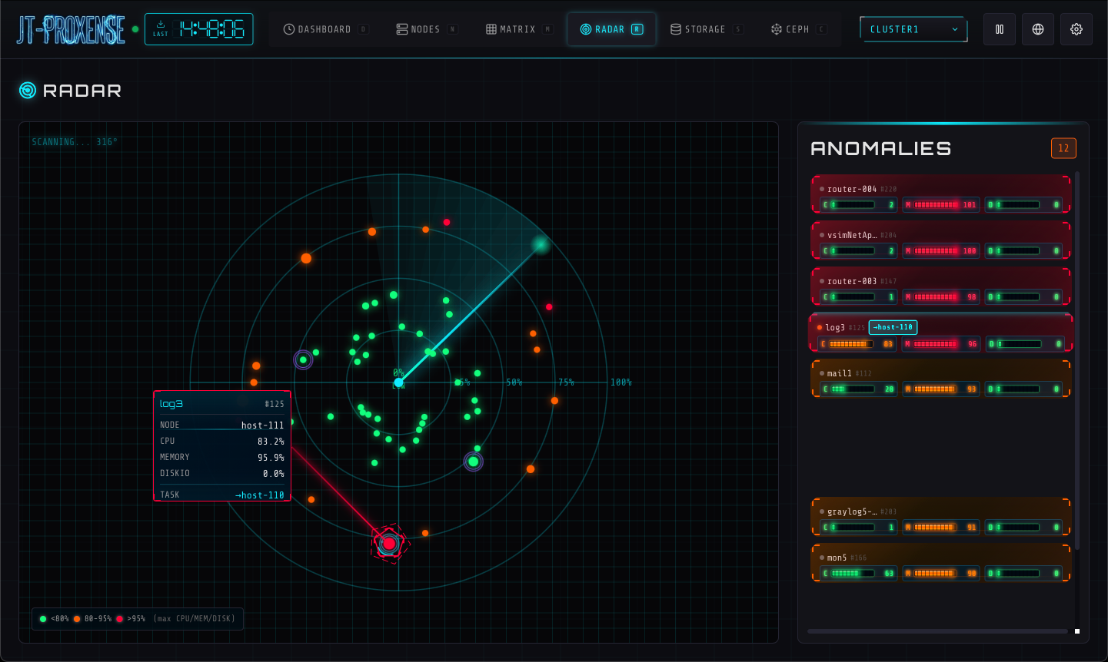Click mon5 CPU bar showing 63
This screenshot has width=1108, height=662.
point(858,573)
